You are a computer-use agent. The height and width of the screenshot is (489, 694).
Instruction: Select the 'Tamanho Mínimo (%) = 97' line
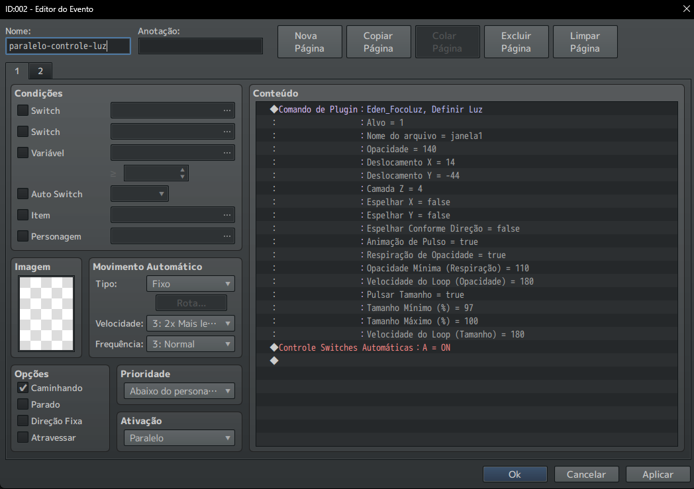pyautogui.click(x=466, y=308)
